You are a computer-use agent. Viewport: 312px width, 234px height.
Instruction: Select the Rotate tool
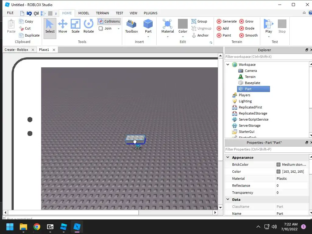tap(89, 26)
